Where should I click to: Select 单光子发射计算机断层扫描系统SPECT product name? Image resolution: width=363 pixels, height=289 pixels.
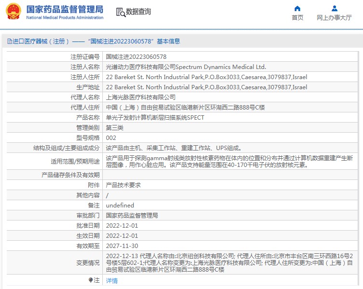[155, 118]
